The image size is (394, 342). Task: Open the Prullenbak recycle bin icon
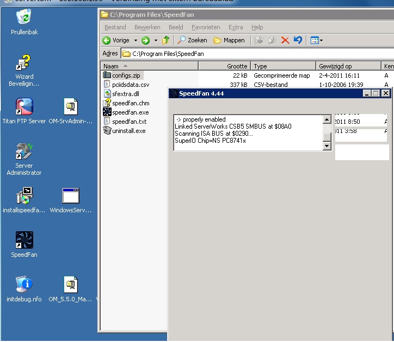24,22
